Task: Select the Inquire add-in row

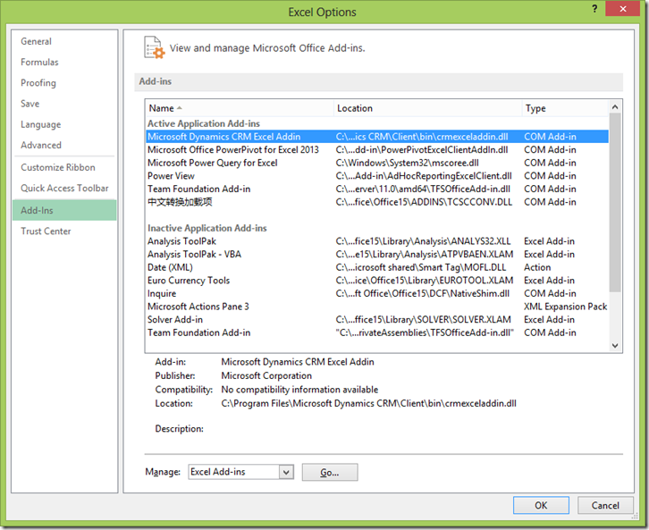Action: tap(377, 293)
